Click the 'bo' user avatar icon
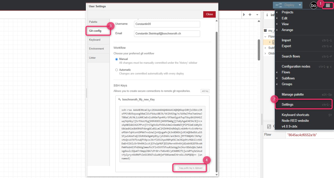334x178 pixels. click(x=313, y=5)
